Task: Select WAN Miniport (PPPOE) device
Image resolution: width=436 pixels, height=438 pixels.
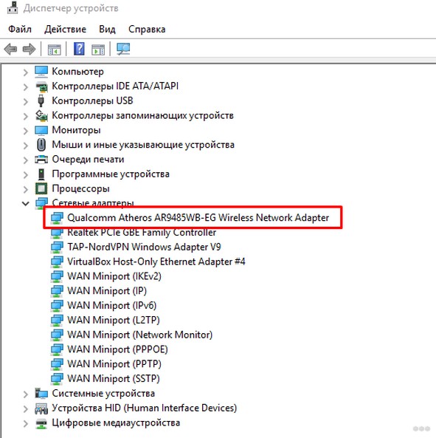Action: (x=117, y=349)
